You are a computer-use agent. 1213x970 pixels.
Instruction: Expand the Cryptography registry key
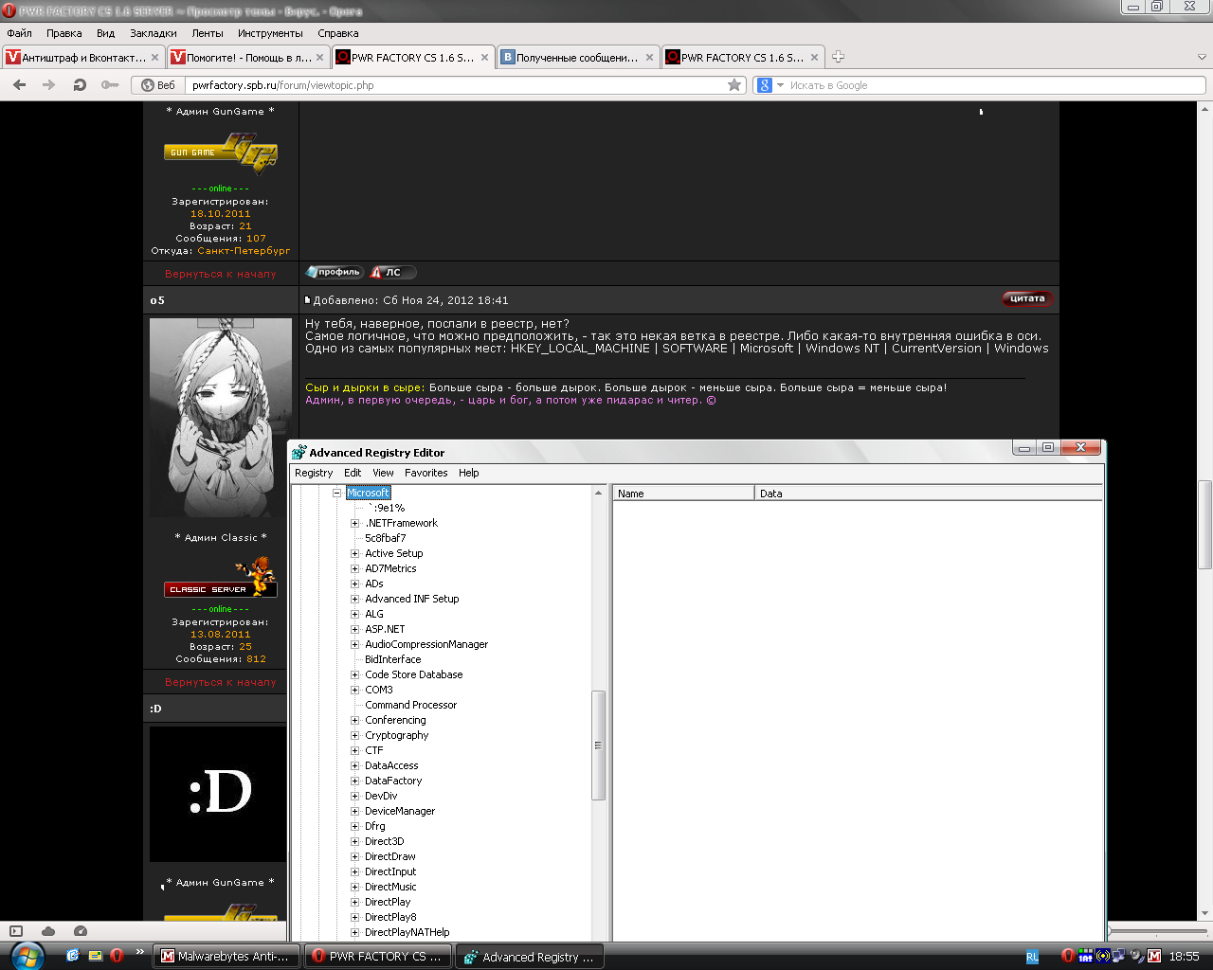pyautogui.click(x=355, y=735)
